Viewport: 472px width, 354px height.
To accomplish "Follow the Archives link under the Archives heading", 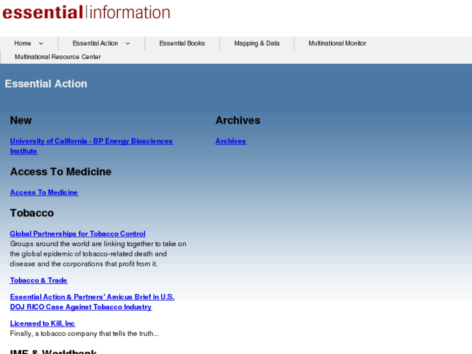I will click(231, 141).
